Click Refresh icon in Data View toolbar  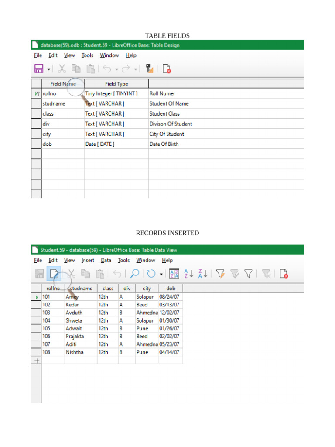click(x=151, y=274)
